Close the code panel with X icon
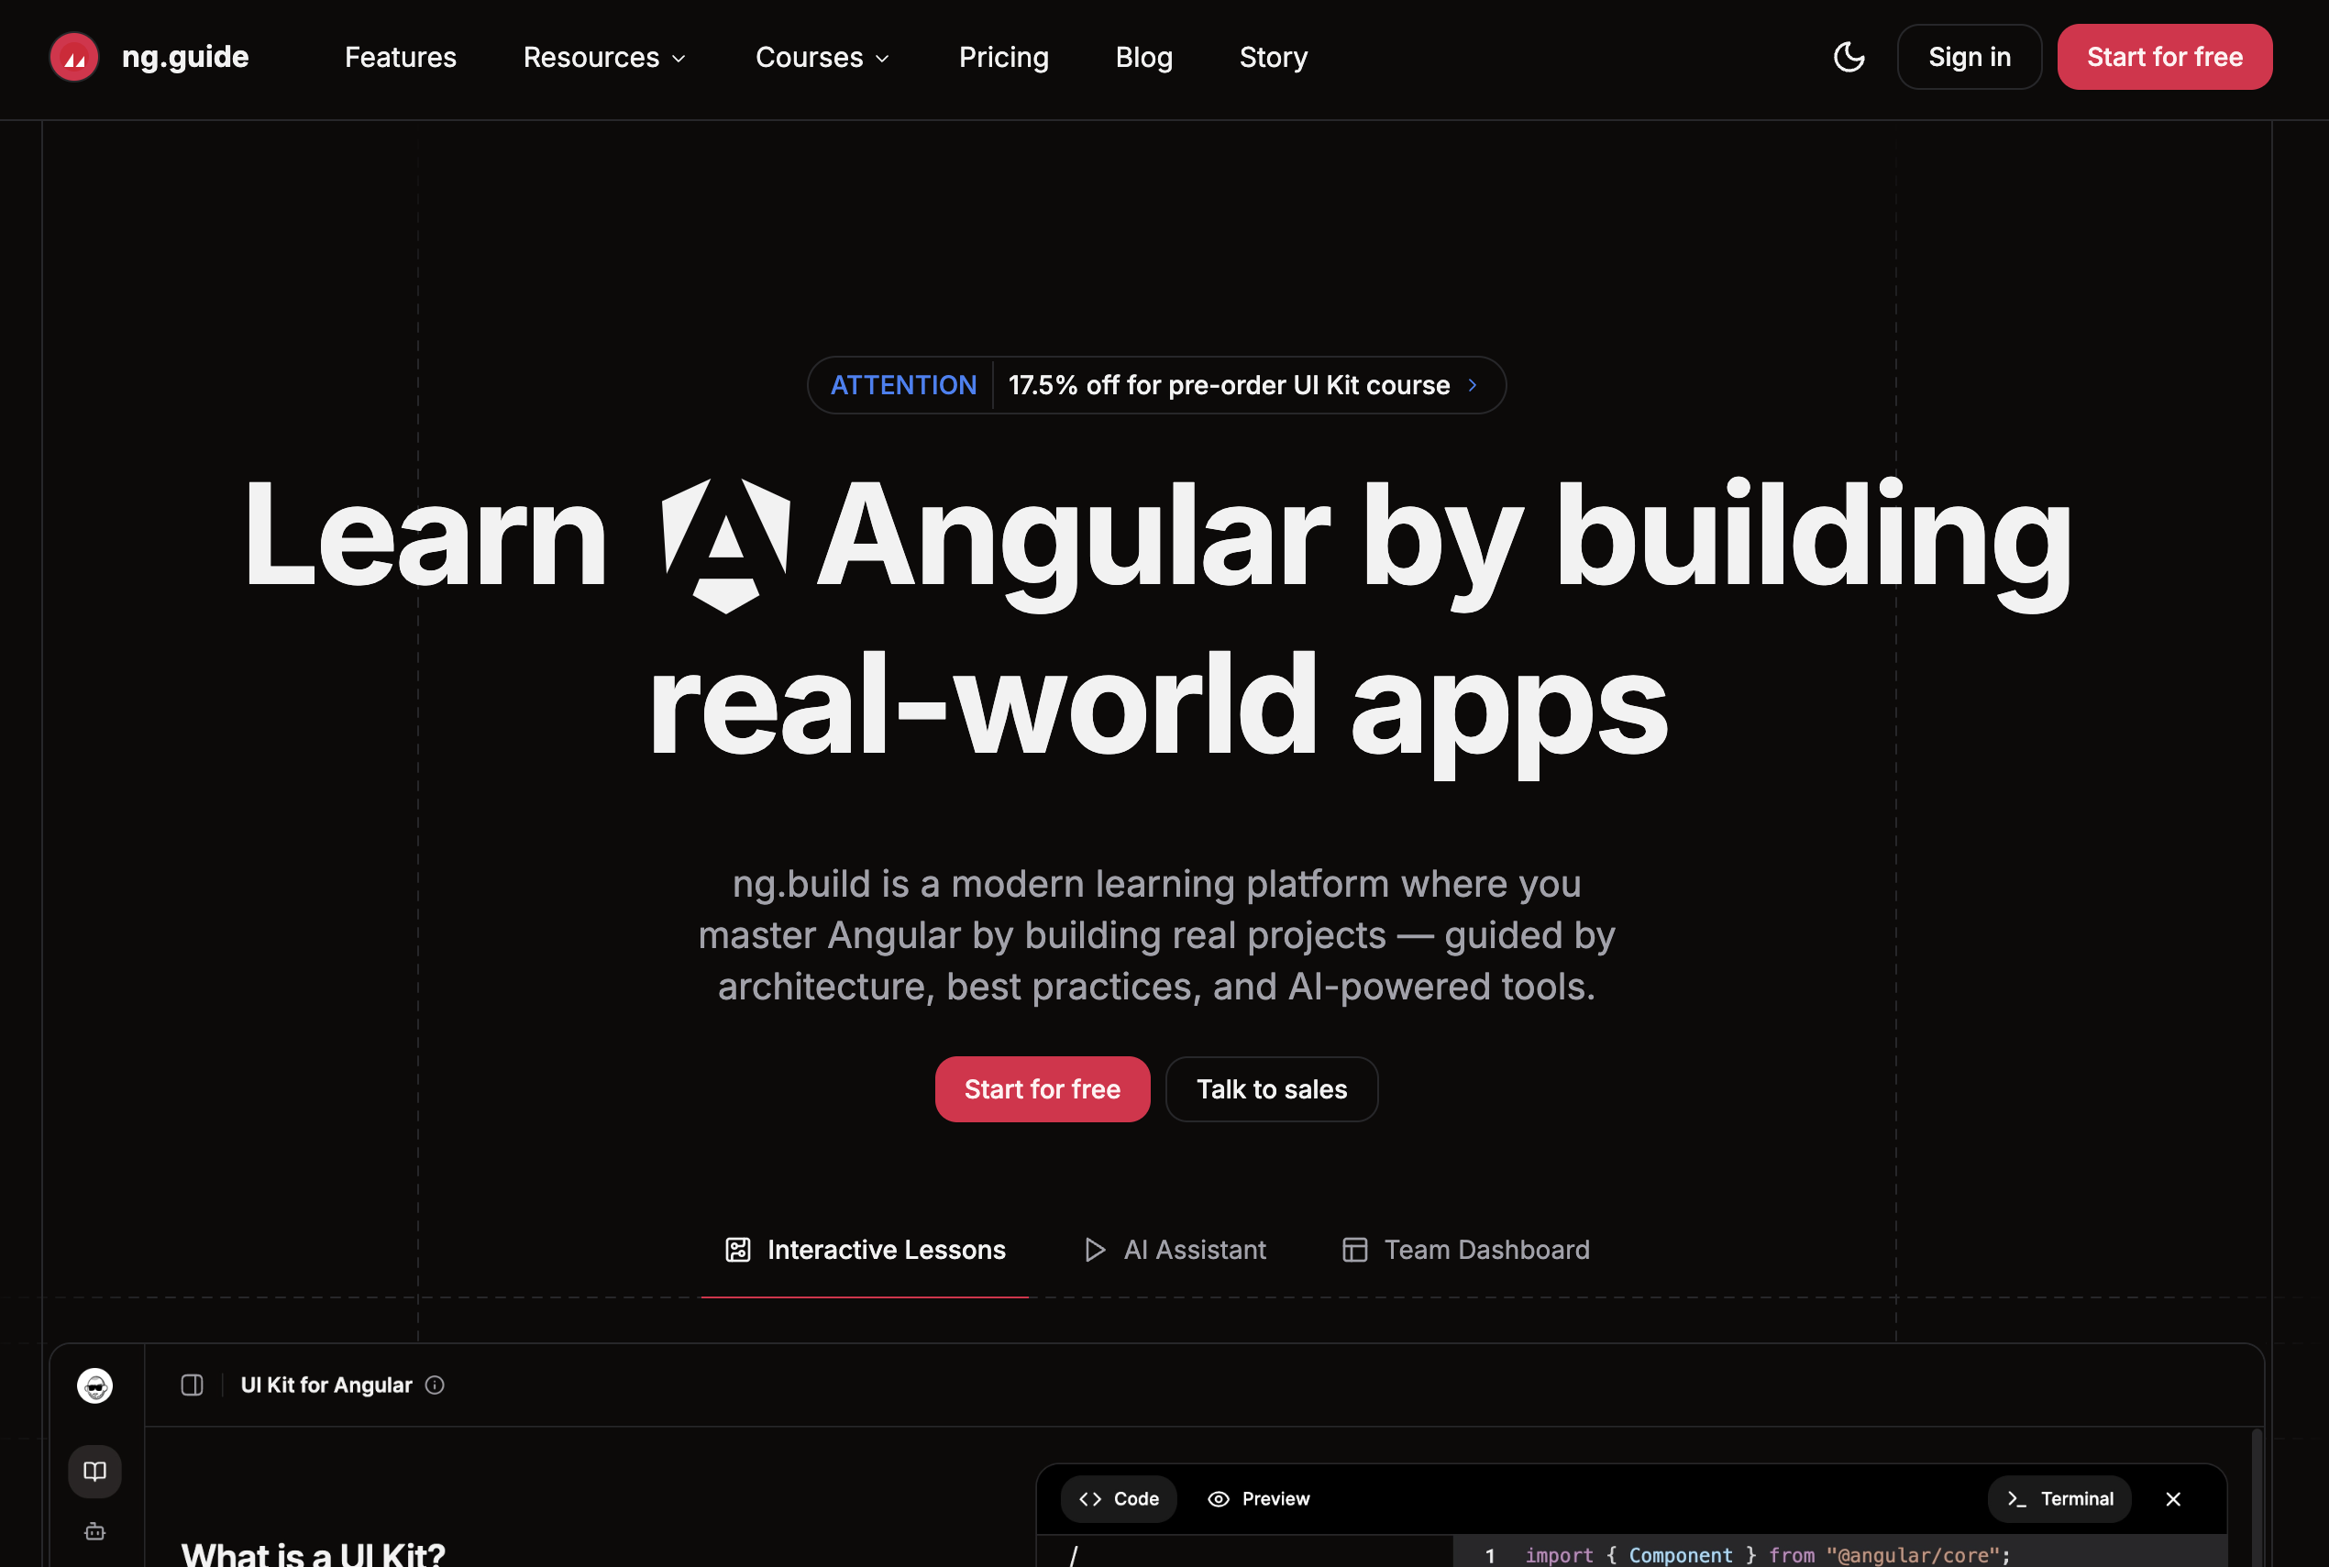 pyautogui.click(x=2173, y=1499)
